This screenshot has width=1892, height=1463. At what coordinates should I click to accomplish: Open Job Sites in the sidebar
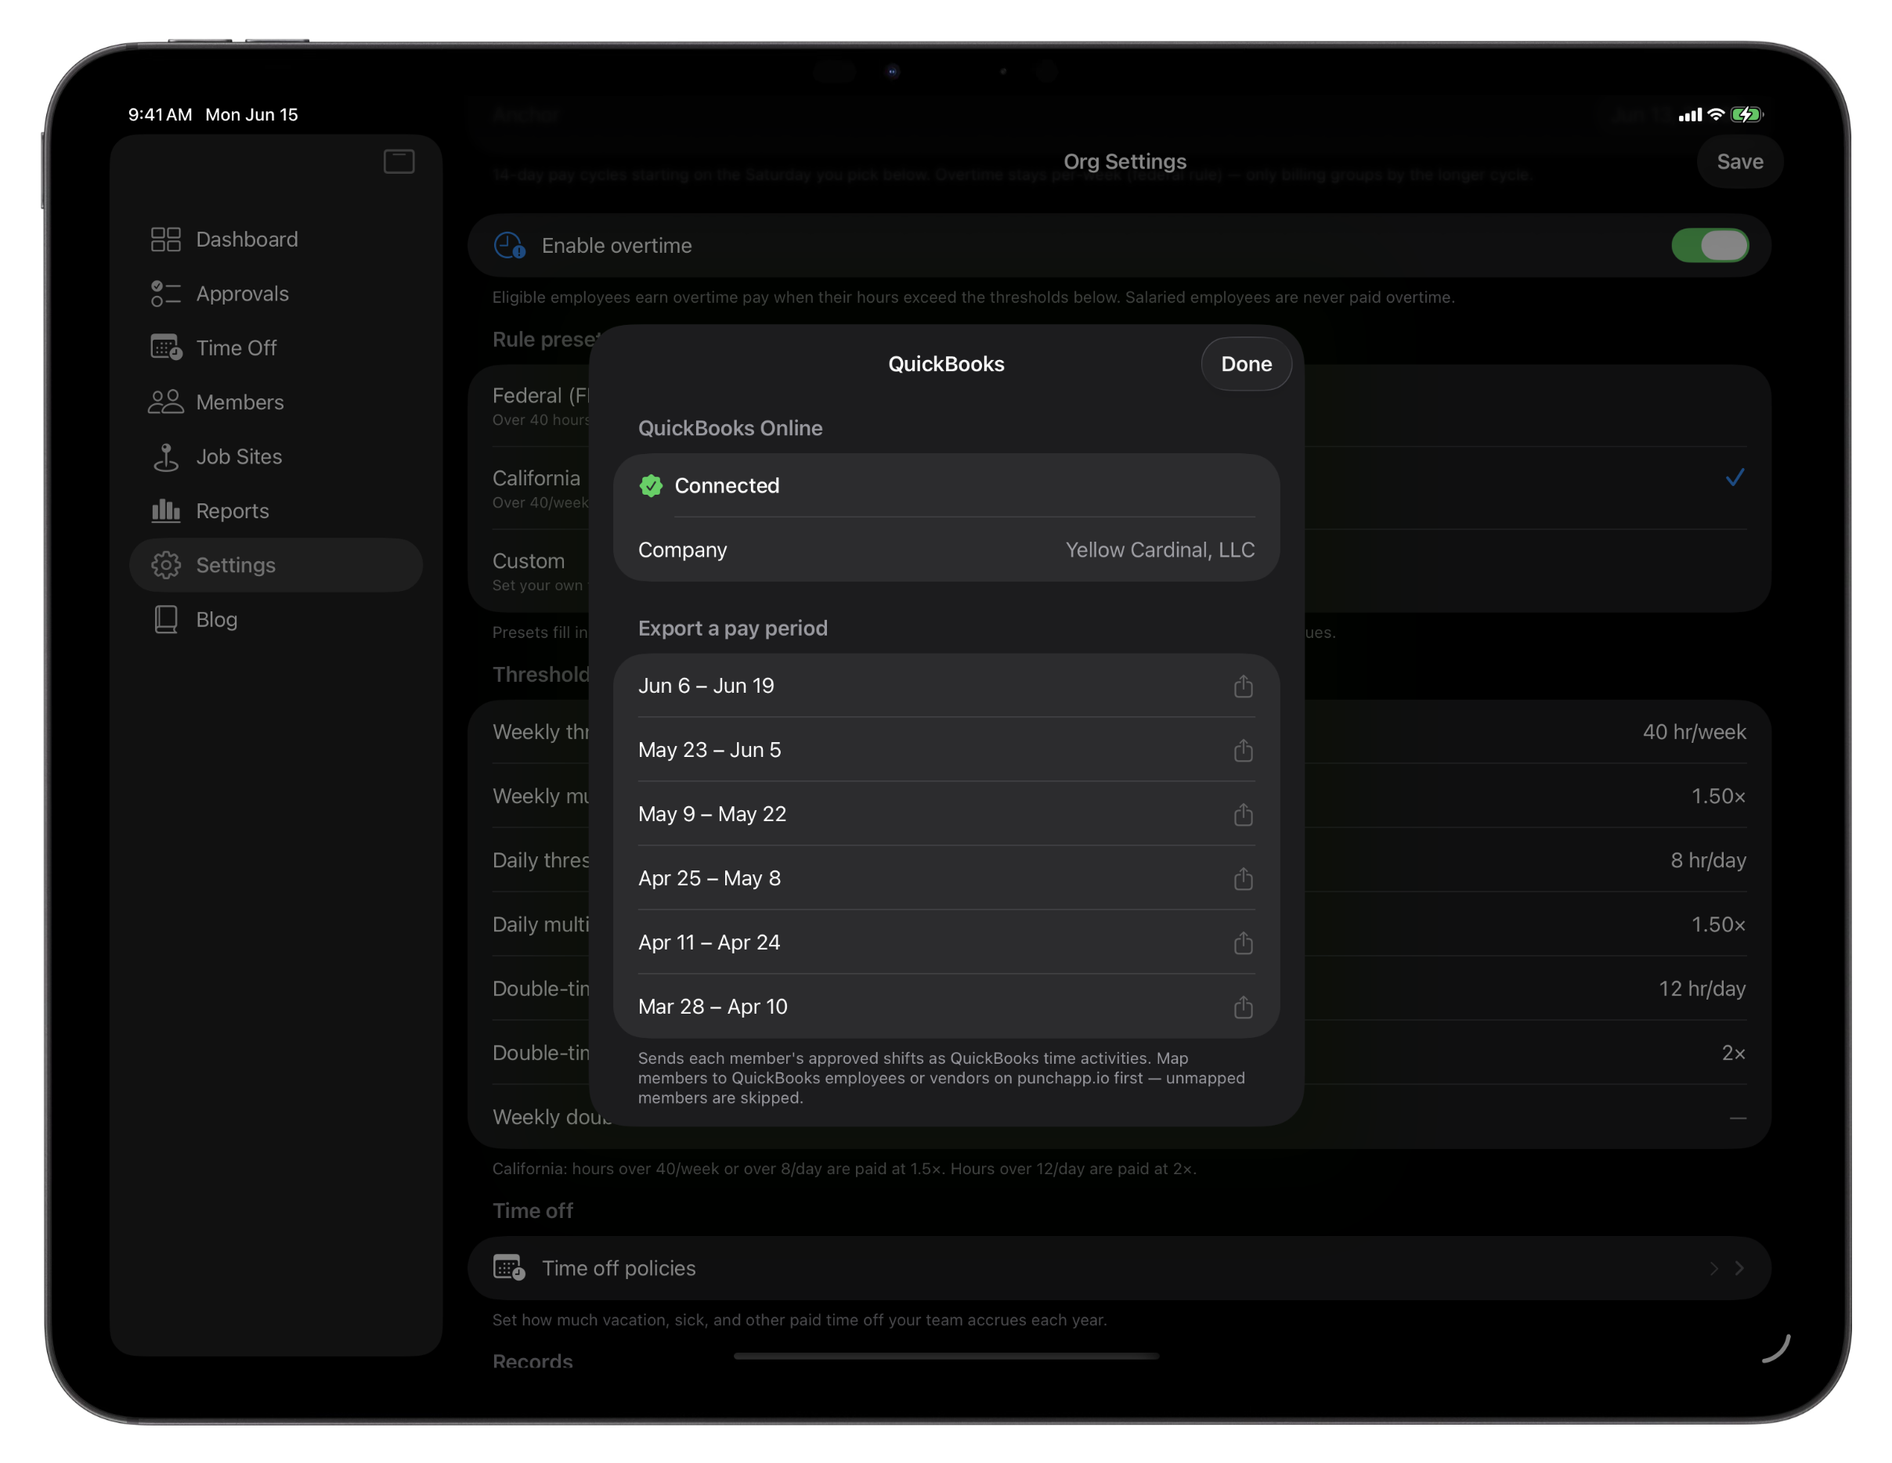(276, 456)
